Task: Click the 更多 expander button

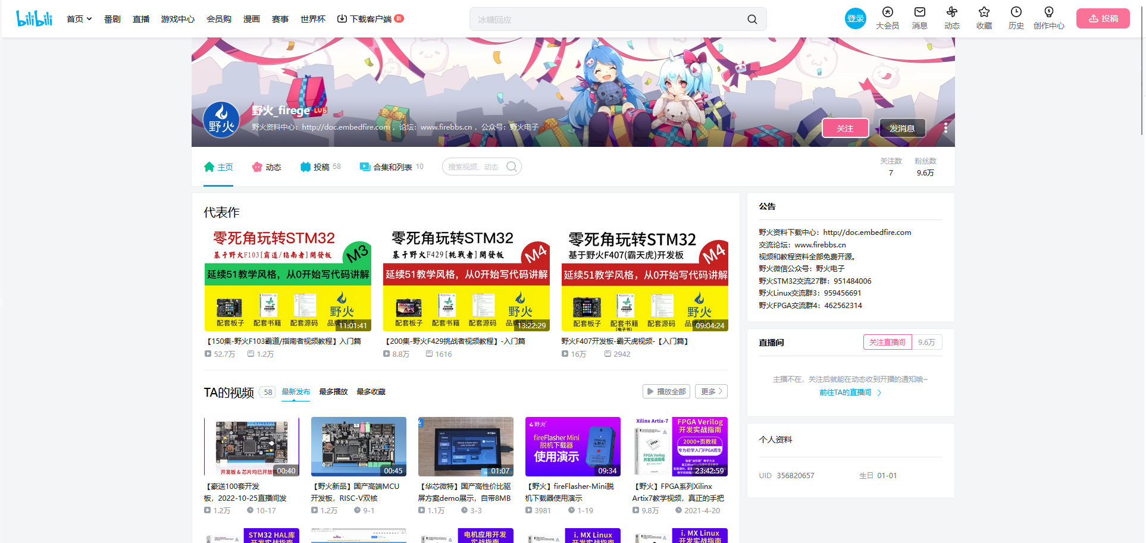Action: tap(712, 391)
